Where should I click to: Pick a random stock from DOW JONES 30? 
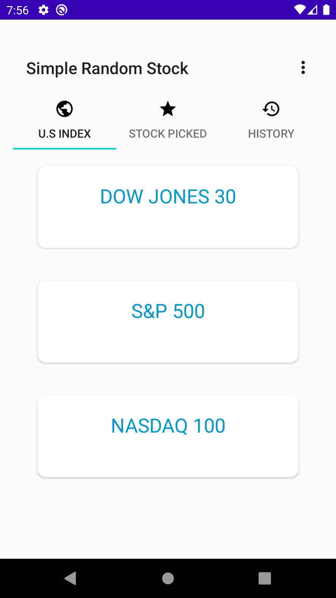(168, 206)
